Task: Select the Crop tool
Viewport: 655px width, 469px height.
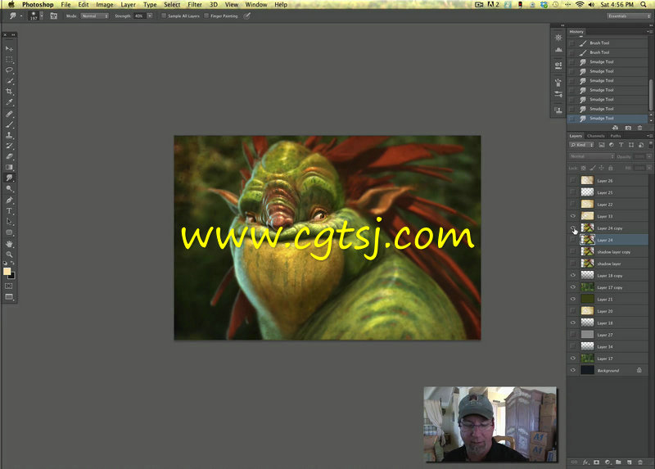Action: 9,92
